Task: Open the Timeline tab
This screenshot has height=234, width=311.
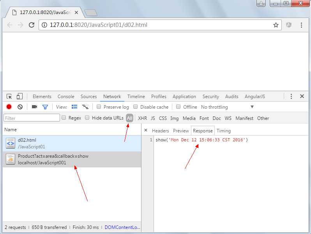Action: [136, 97]
